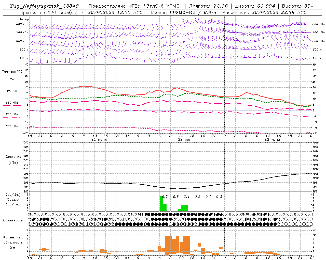Viewport: 326px width, 260px height.
Task: Click the 0.6 precipitation total value
Action: click(176, 197)
